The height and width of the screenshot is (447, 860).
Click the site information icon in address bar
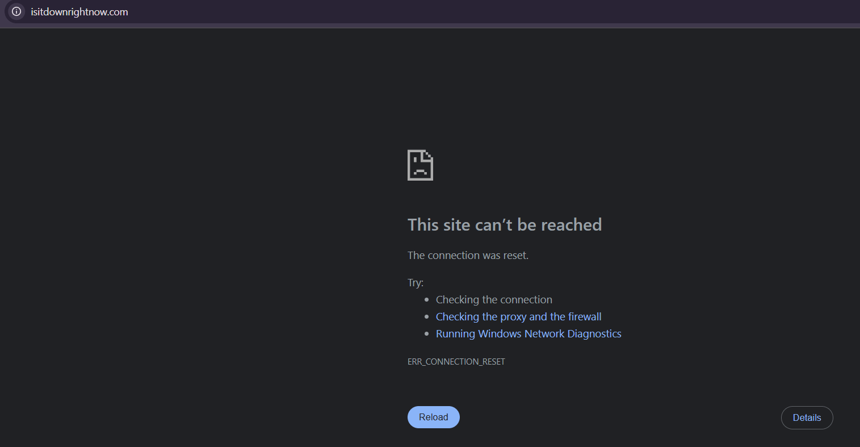(16, 11)
